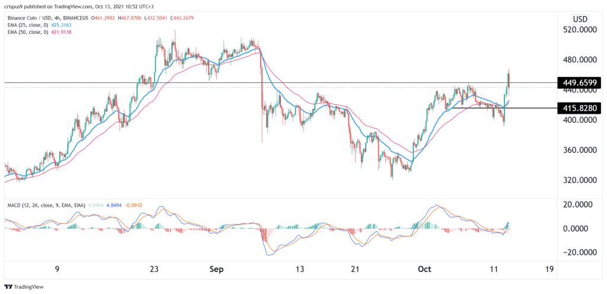The width and height of the screenshot is (607, 294).
Task: Click the 20.0000 level on MACD scale
Action: [580, 204]
